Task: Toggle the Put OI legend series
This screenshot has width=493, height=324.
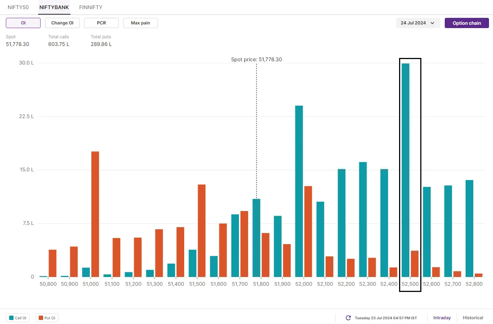Action: [x=47, y=318]
